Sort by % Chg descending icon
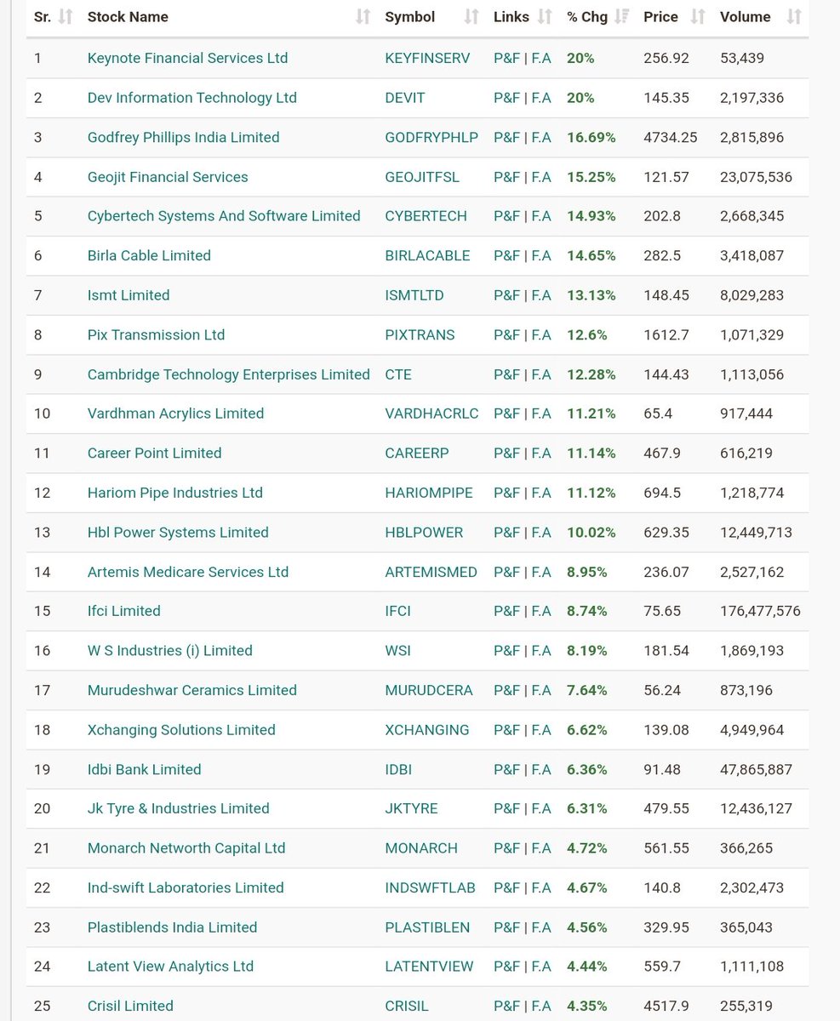Viewport: 840px width, 1021px height. tap(621, 17)
